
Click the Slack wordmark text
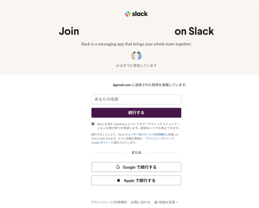pos(140,14)
